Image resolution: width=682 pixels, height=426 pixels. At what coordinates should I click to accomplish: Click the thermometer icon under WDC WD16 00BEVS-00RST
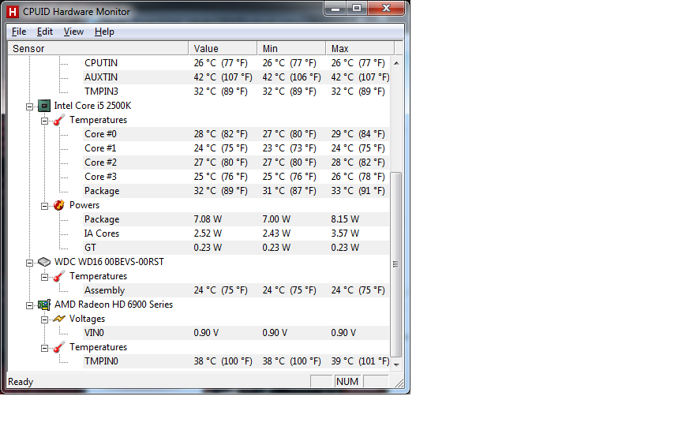[x=58, y=276]
